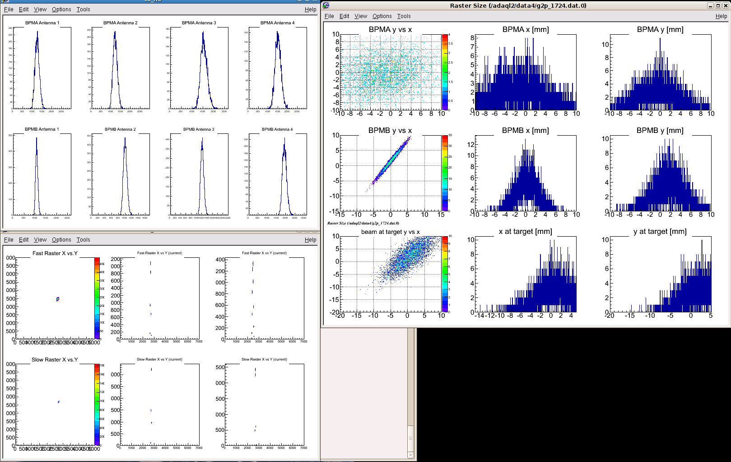Select the BPMA Antenna 3 histogram
731x462 pixels.
tap(200, 68)
